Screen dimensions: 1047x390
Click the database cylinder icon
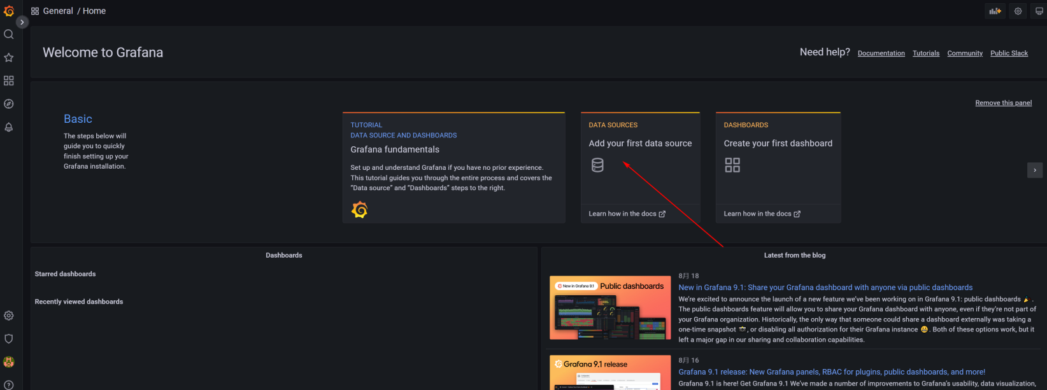[x=597, y=165]
